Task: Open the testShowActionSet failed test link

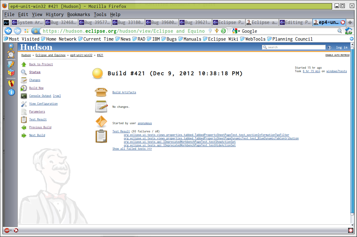Action: click(180, 142)
